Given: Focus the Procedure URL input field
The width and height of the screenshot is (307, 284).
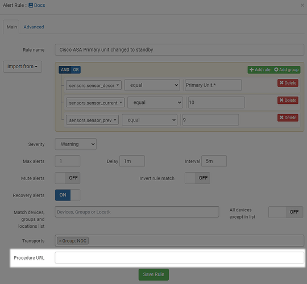Looking at the screenshot, I should (x=179, y=258).
